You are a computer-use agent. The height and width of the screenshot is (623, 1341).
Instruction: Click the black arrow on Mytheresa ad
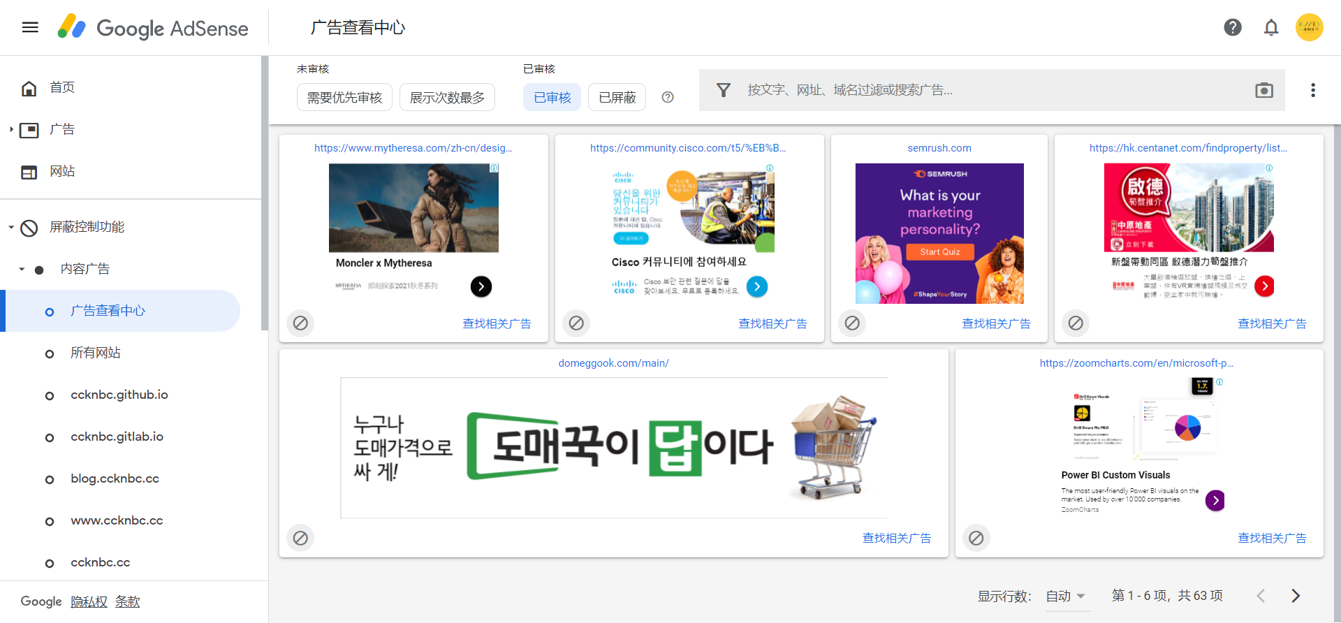click(x=481, y=286)
